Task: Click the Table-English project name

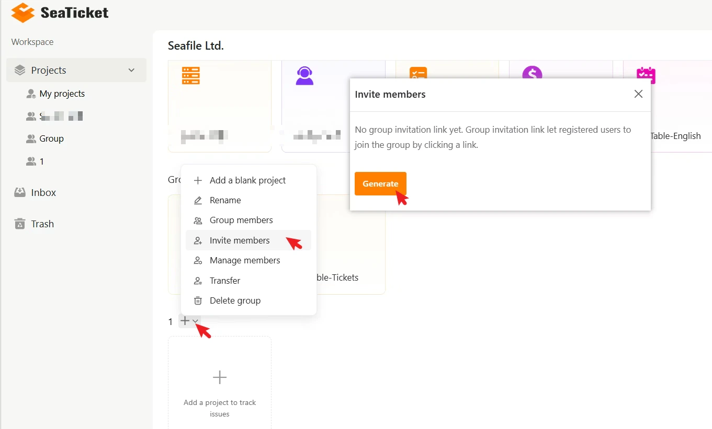Action: [675, 136]
